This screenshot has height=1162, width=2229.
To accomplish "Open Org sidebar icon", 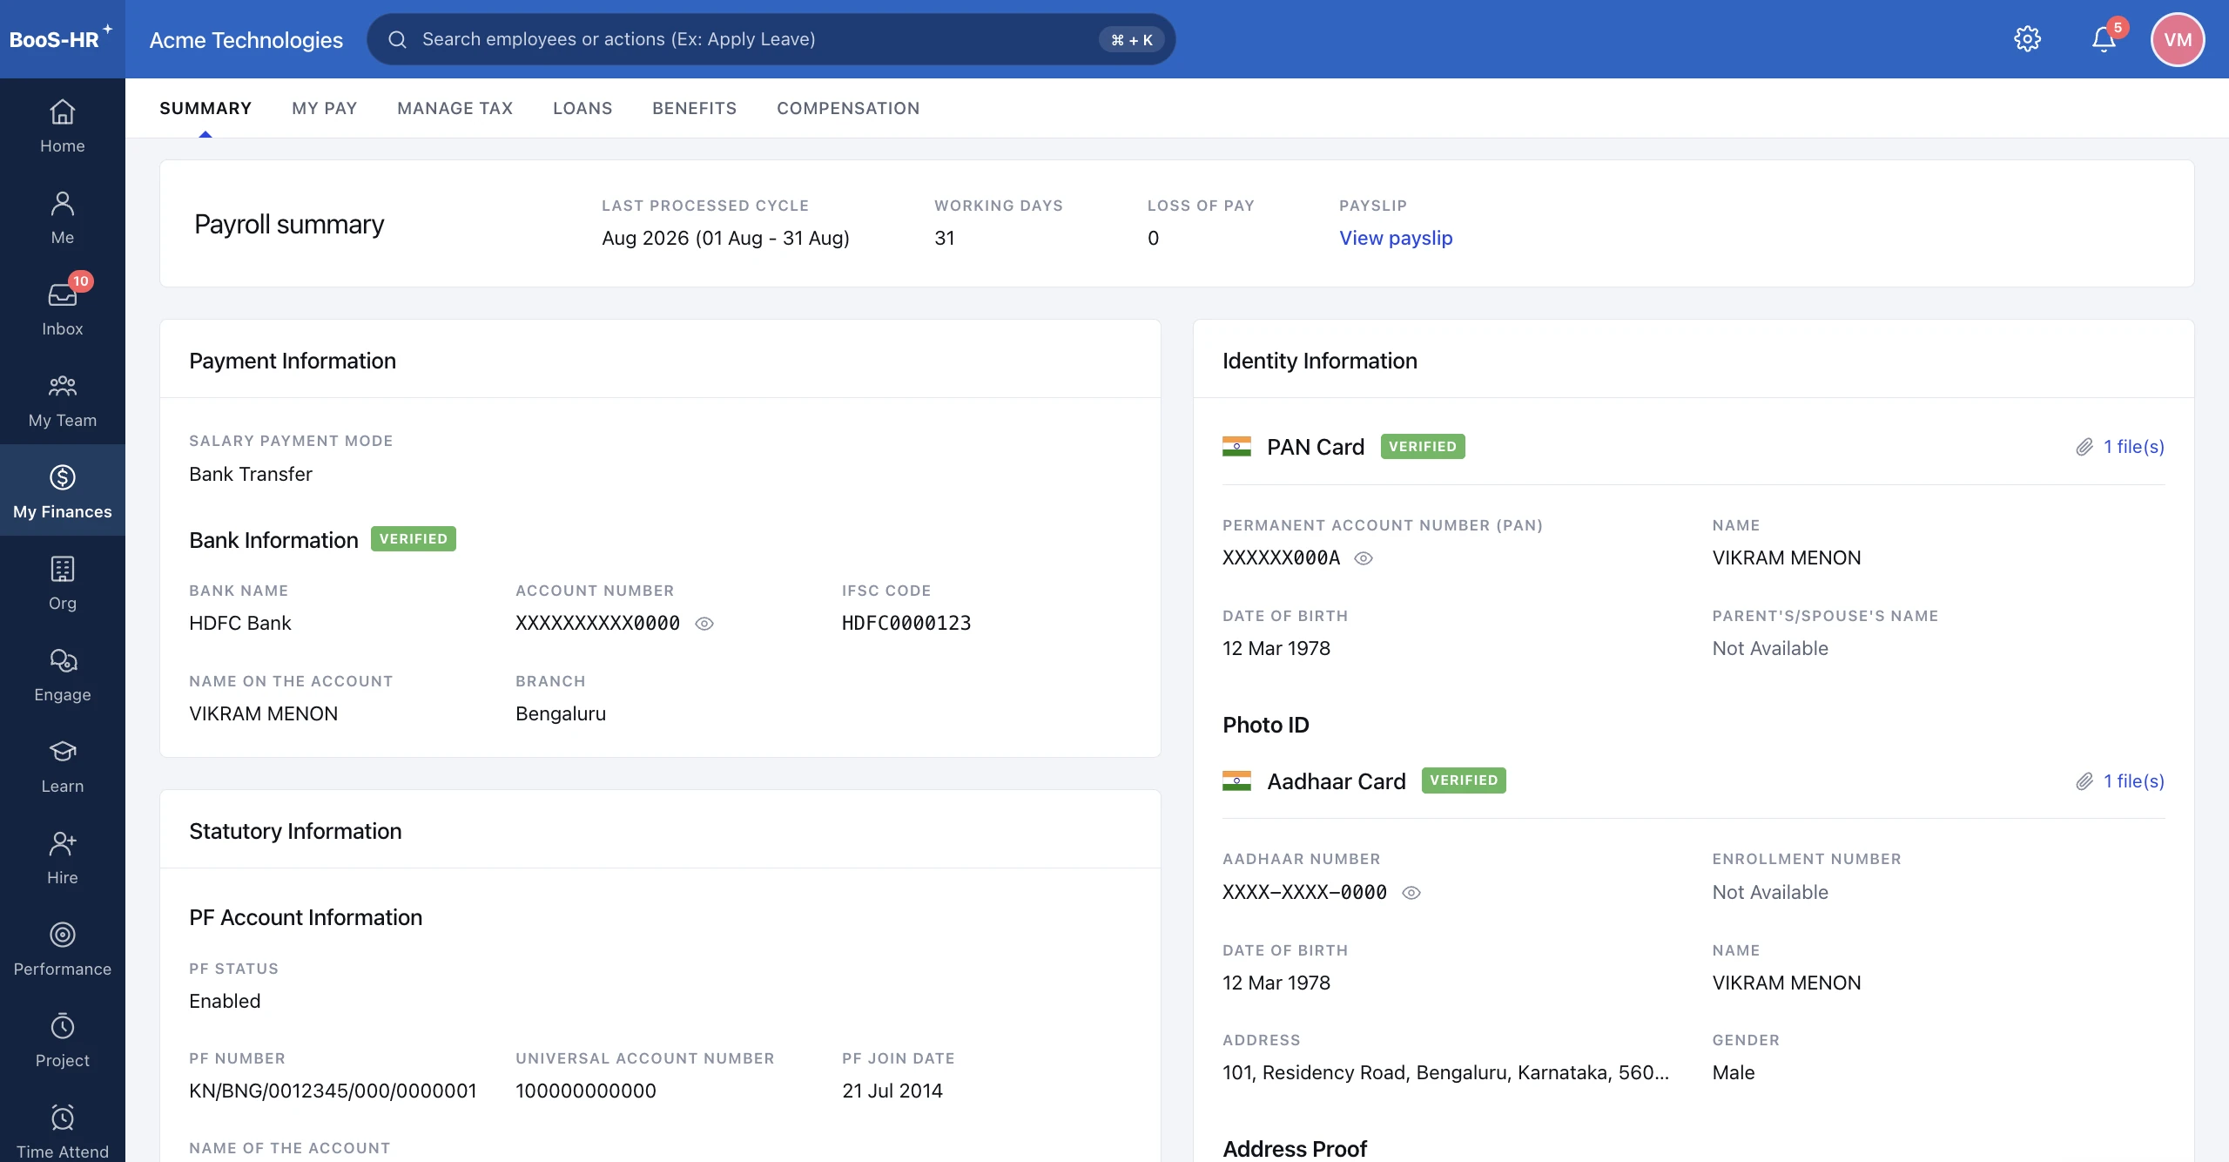I will (x=63, y=584).
